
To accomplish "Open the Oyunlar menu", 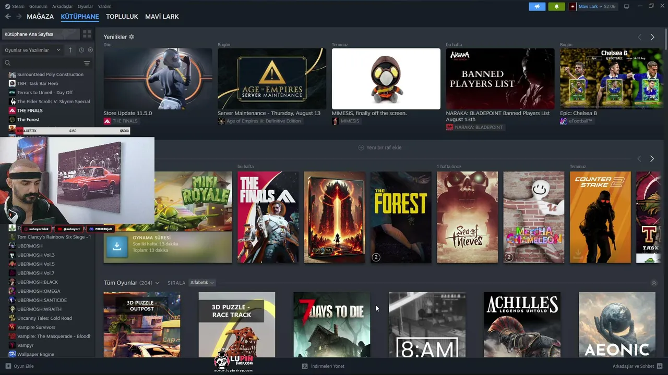I will [x=86, y=6].
